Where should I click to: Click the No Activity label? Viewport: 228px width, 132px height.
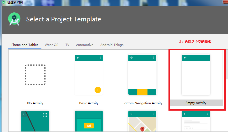coord(35,103)
